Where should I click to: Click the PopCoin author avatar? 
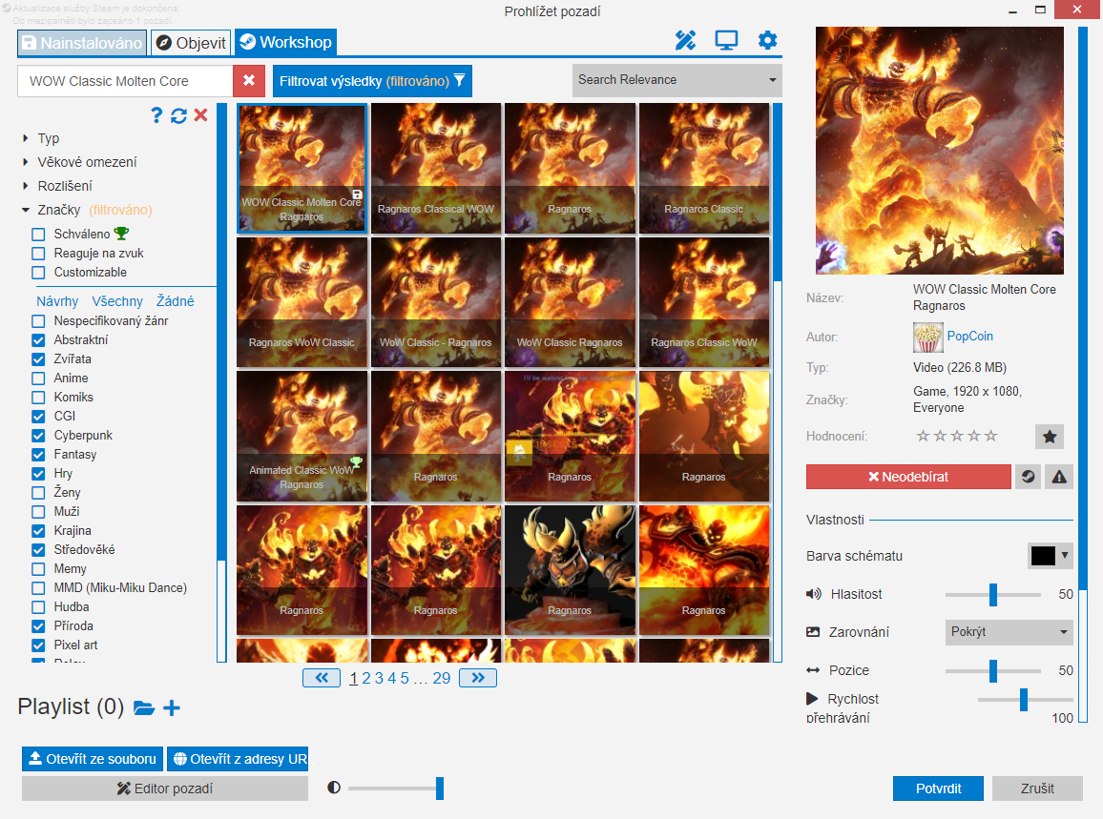pyautogui.click(x=927, y=338)
